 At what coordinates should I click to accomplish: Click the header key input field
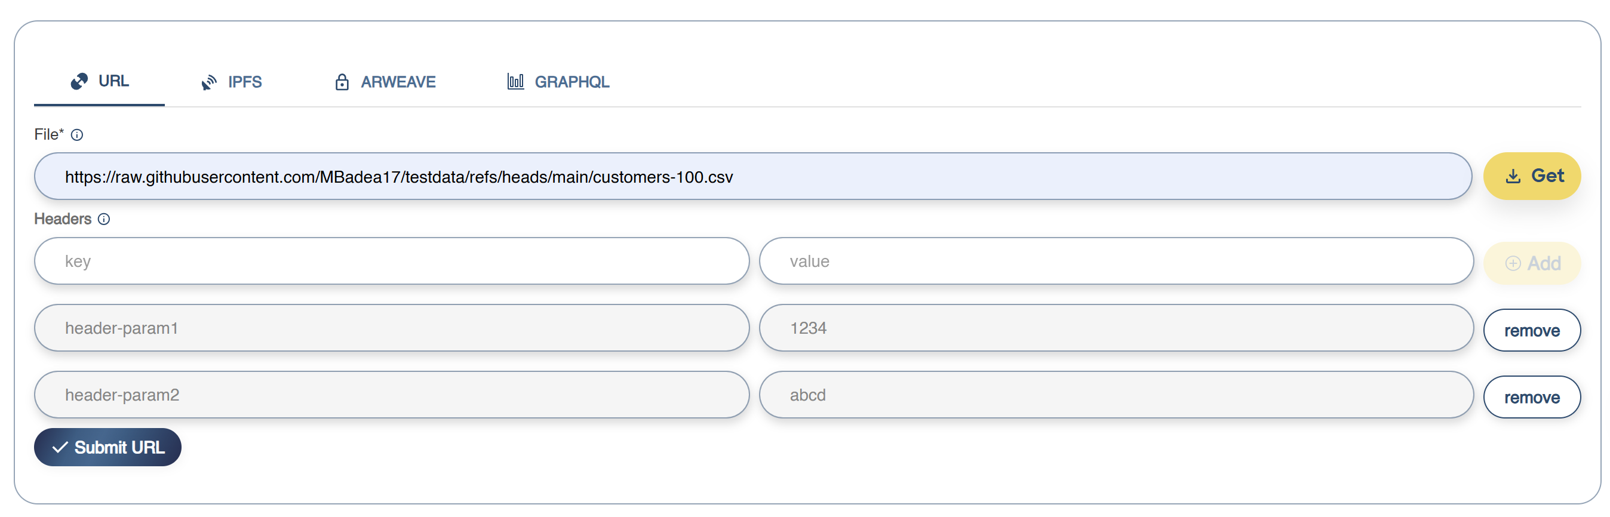point(391,261)
